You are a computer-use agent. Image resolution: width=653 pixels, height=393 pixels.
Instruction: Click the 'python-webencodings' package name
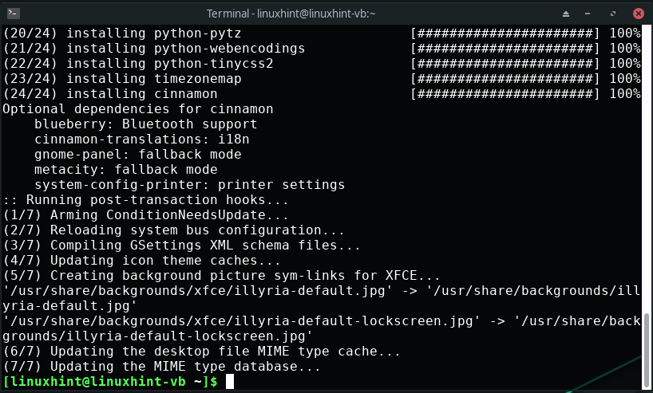pyautogui.click(x=229, y=49)
